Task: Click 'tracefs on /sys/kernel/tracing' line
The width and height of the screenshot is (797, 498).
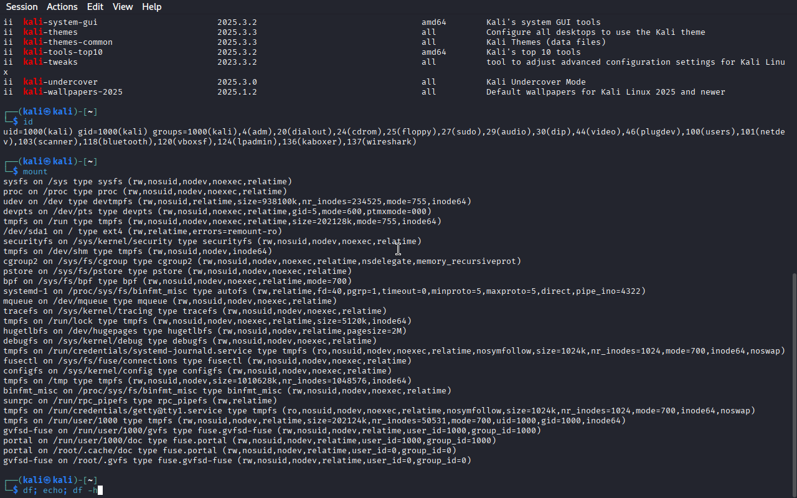Action: [195, 311]
